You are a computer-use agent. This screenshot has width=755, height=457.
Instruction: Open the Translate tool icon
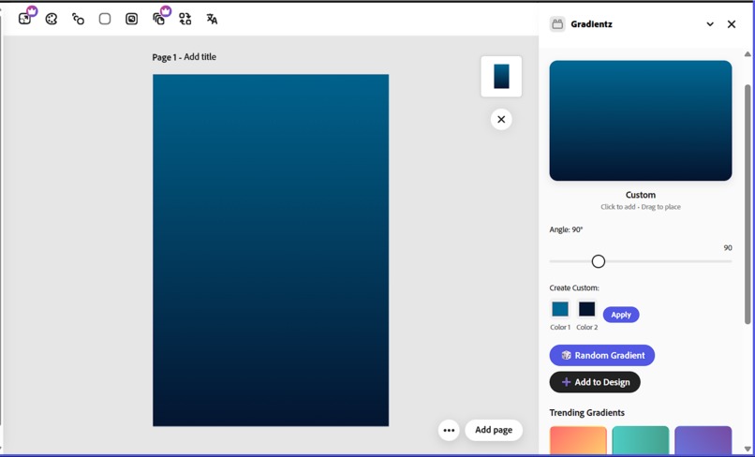pyautogui.click(x=212, y=19)
